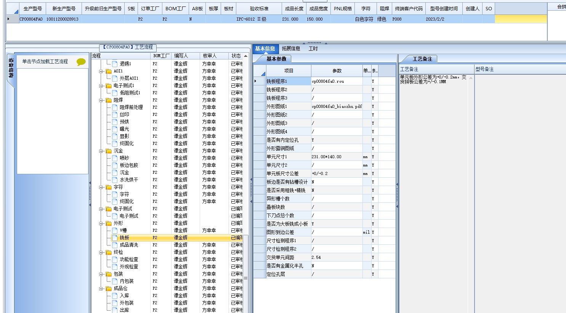Collapse the 电子测试 folder above 外形
The height and width of the screenshot is (313, 566).
coord(101,209)
